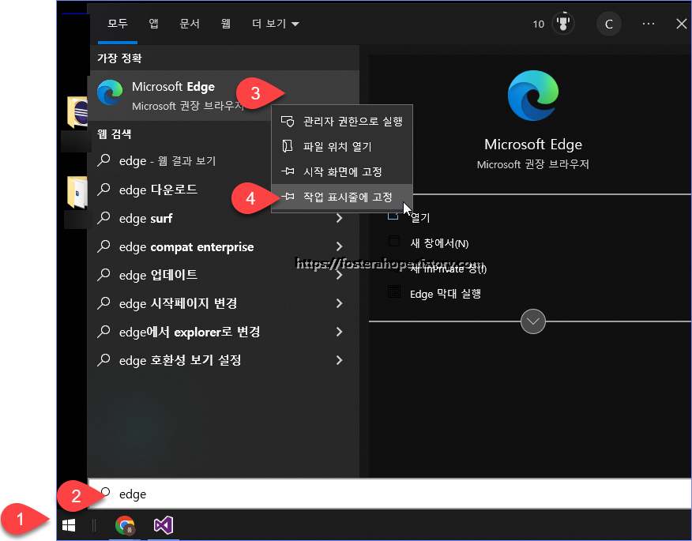Click the 새 창에서 window icon
The image size is (692, 541).
(x=393, y=242)
